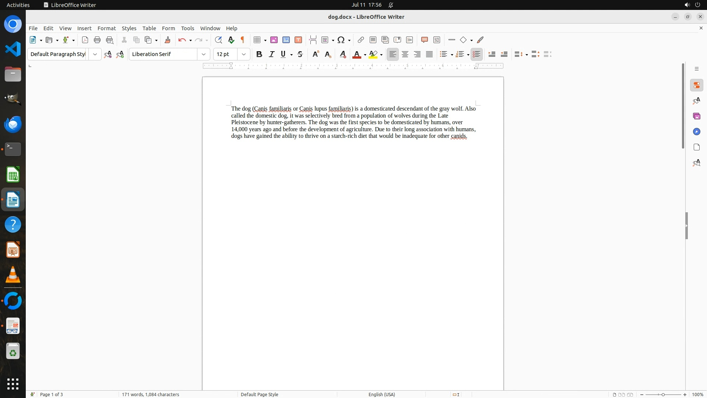Image resolution: width=707 pixels, height=398 pixels.
Task: Export document directly as PDF
Action: (x=85, y=40)
